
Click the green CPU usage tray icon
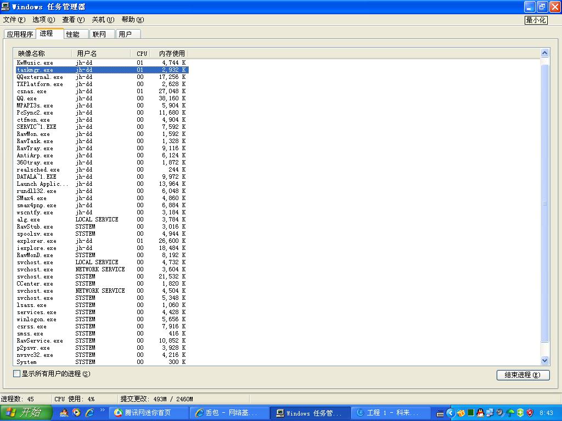471,413
